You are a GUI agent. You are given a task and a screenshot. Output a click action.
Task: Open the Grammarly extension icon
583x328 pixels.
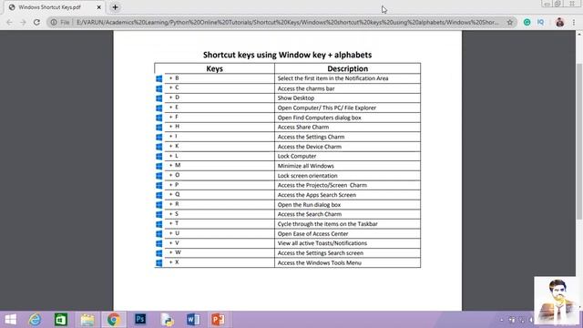pyautogui.click(x=527, y=22)
